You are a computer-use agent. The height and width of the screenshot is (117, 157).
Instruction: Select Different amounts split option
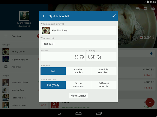tap(104, 85)
